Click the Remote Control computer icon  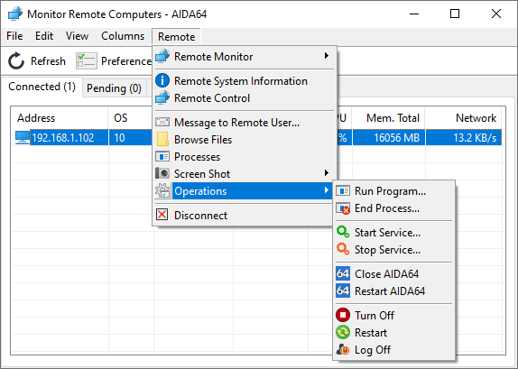tap(162, 98)
